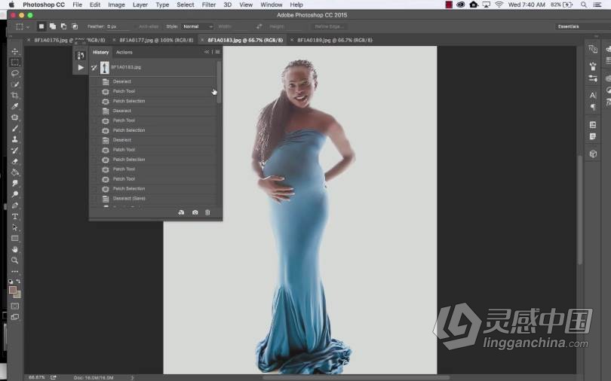Image resolution: width=611 pixels, height=381 pixels.
Task: Select the Zoom tool in the toolbox
Action: [15, 260]
